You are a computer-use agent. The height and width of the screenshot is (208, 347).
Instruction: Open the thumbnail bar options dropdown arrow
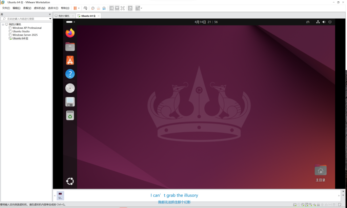coord(343,195)
